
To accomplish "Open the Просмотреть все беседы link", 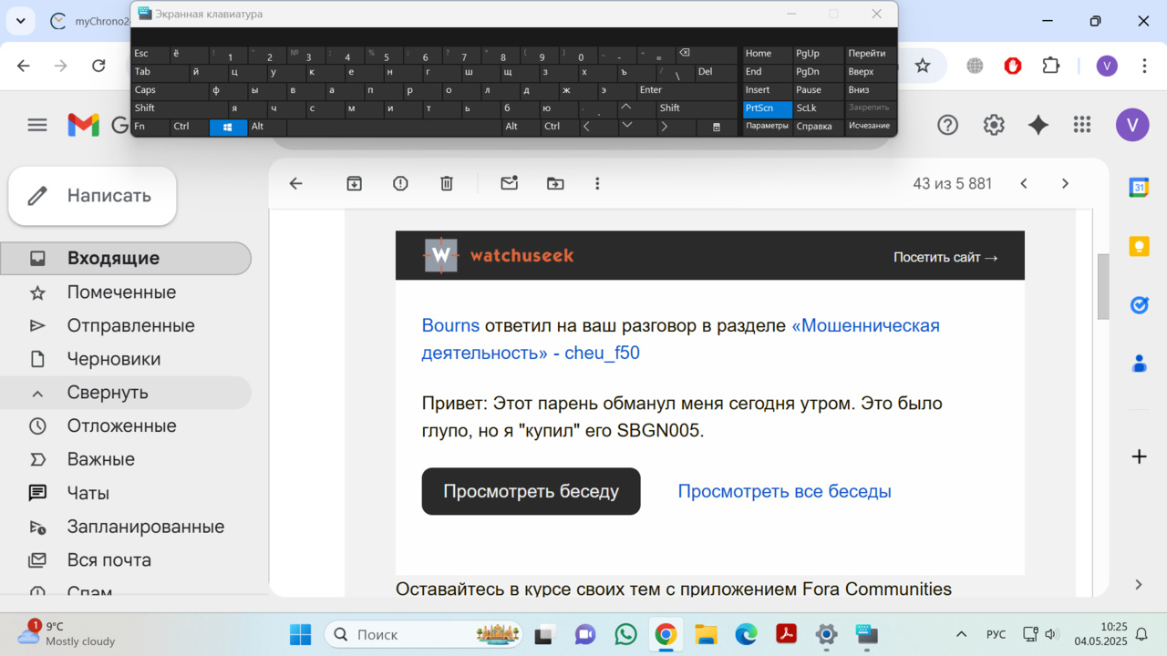I will [x=784, y=491].
